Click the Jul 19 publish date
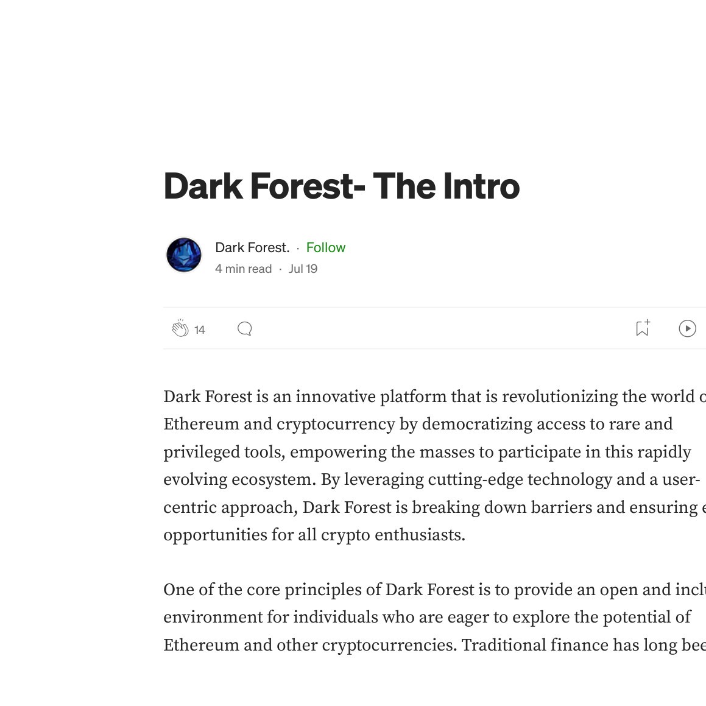Viewport: 706px width, 706px height. point(303,269)
